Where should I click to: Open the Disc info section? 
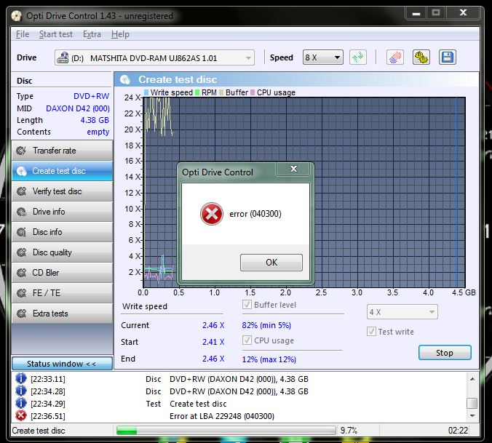(62, 232)
